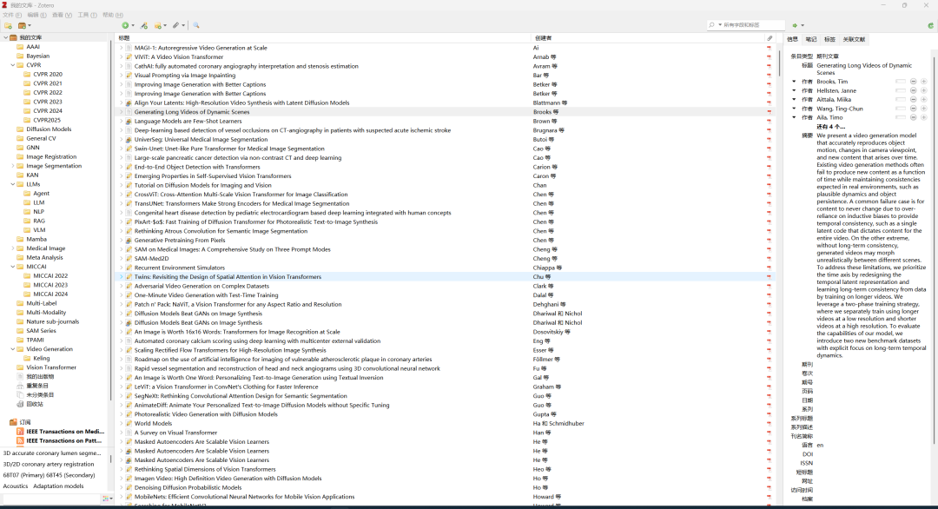Click the green Sync with zotero.org icon
Screen dimensions: 938x509
pyautogui.click(x=930, y=26)
